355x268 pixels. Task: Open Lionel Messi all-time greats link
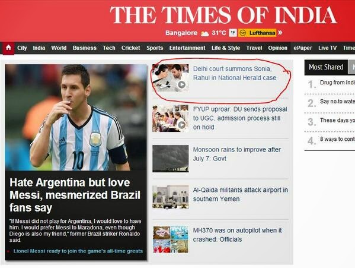pos(78,251)
